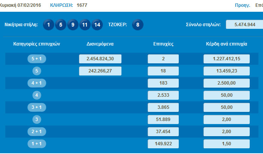Select the 242.266,27 distributed amount field
Screen dimensions: 263x154
(100, 71)
